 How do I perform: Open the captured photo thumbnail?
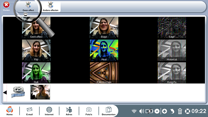[x=40, y=92]
